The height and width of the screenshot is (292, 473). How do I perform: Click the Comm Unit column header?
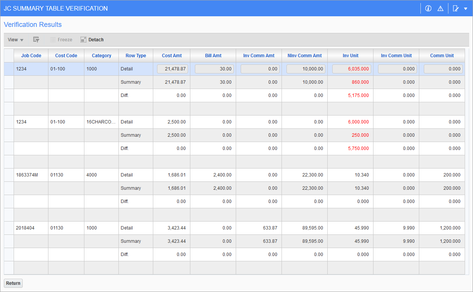pos(442,55)
